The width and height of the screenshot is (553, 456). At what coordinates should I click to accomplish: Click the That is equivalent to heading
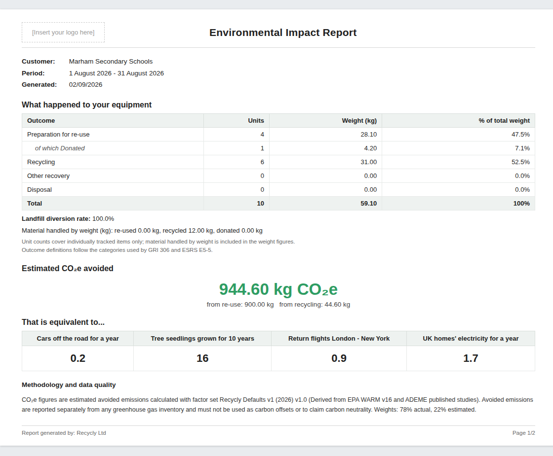coord(63,322)
